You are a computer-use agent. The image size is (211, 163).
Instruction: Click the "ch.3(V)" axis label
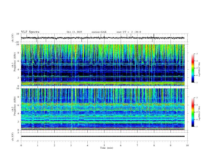pyautogui.click(x=13, y=137)
